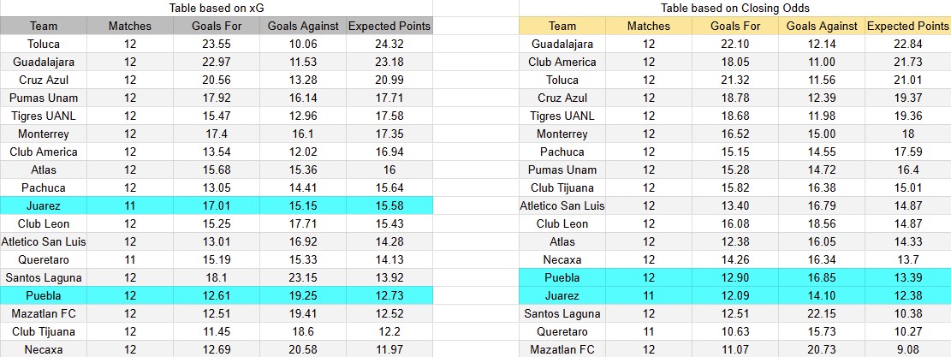Image resolution: width=951 pixels, height=357 pixels.
Task: Select 'Table based on Closing Odds' title cell
Action: [735, 8]
